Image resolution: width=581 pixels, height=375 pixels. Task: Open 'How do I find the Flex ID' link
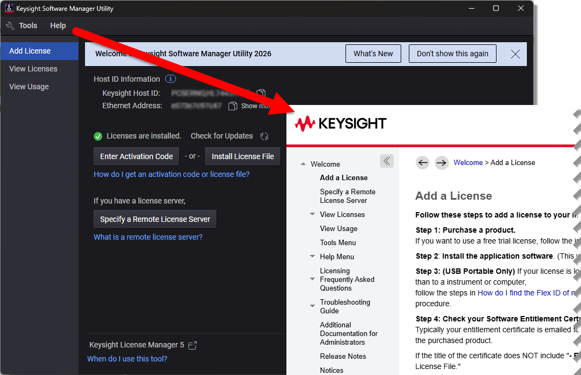coord(526,293)
